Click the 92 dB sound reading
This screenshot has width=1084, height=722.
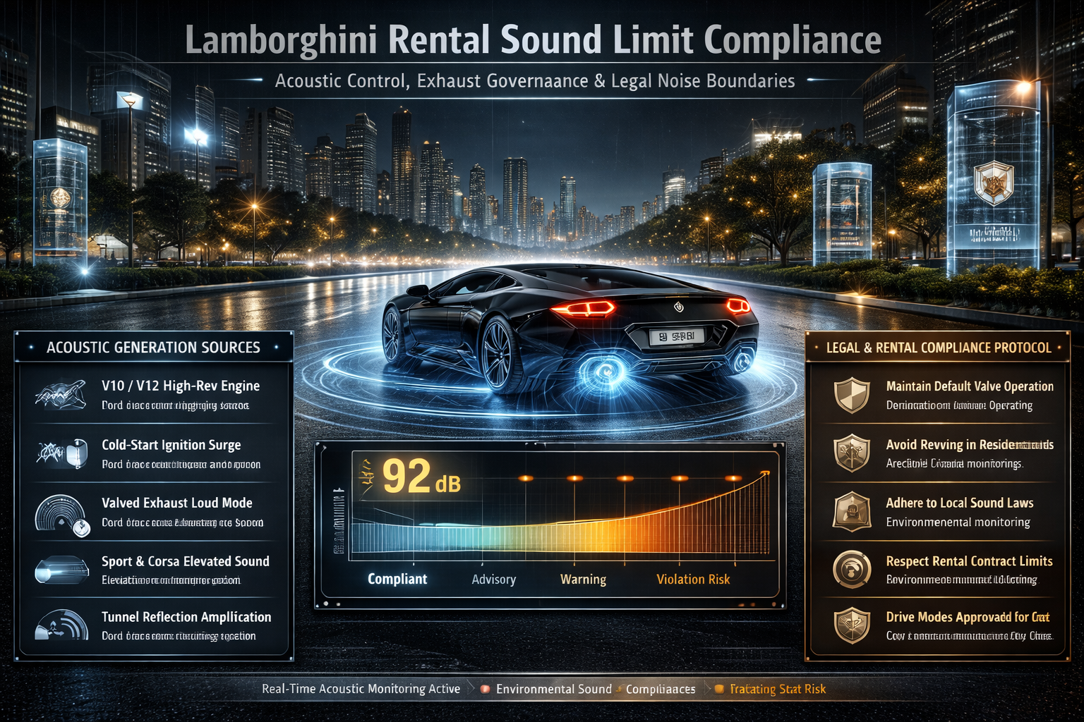(421, 477)
